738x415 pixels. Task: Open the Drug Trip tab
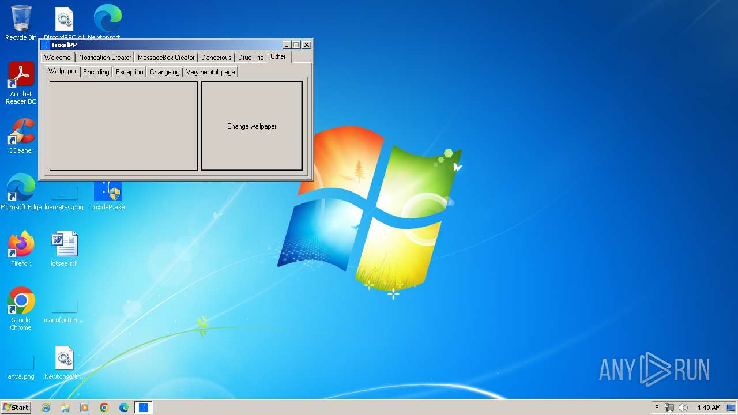click(251, 58)
